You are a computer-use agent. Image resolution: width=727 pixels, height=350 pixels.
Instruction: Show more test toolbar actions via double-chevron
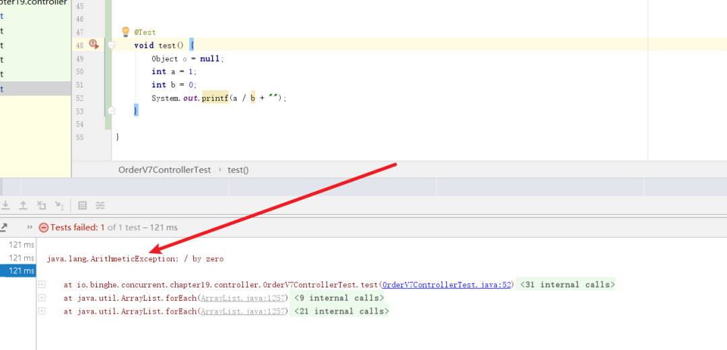pyautogui.click(x=30, y=227)
